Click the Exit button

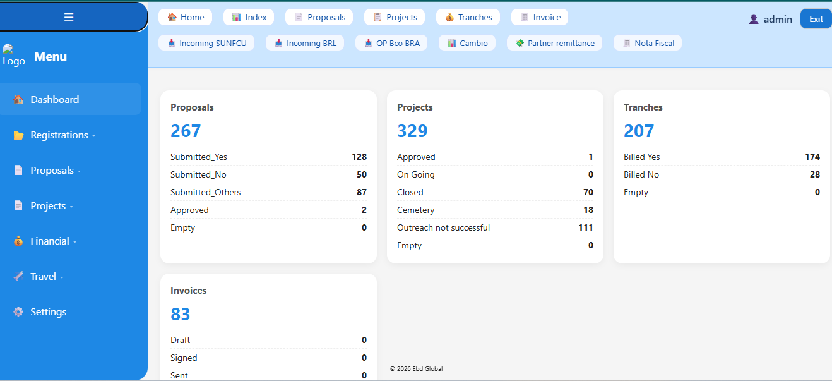point(816,19)
